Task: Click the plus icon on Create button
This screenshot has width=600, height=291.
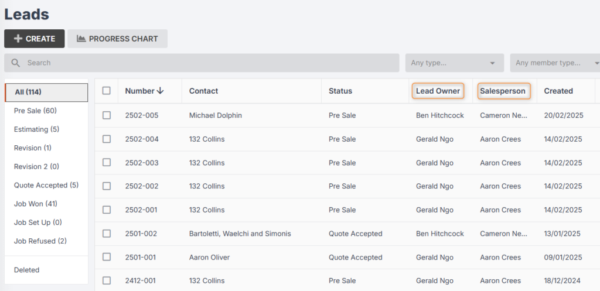Action: pos(18,39)
